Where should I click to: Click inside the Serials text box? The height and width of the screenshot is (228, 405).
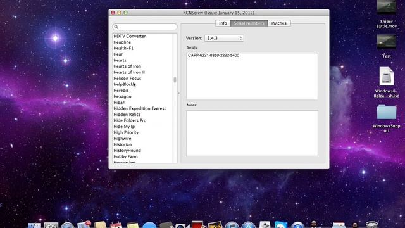coord(252,77)
